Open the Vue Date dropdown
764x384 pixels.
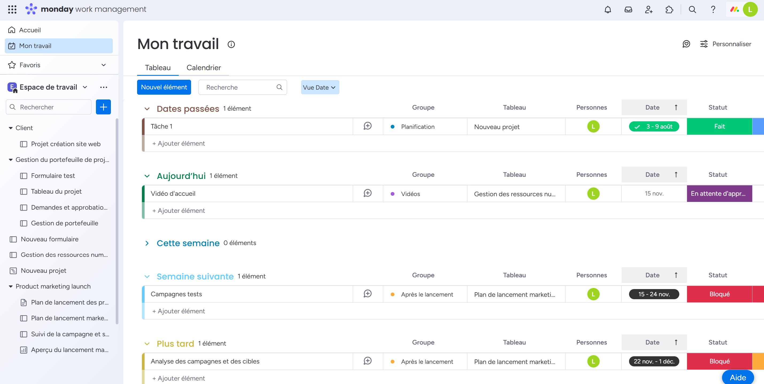tap(320, 87)
